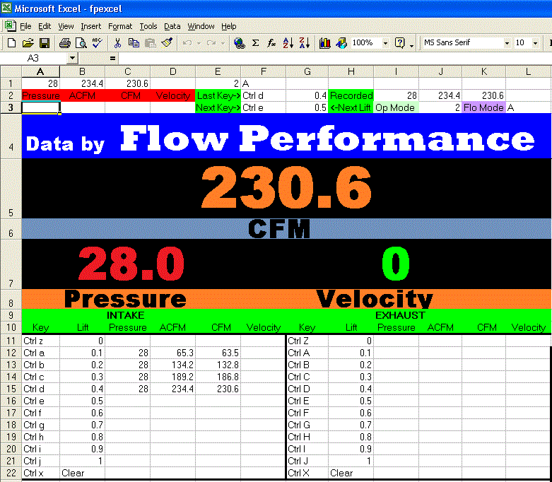This screenshot has width=552, height=482.
Task: Select column K header
Action: [483, 72]
